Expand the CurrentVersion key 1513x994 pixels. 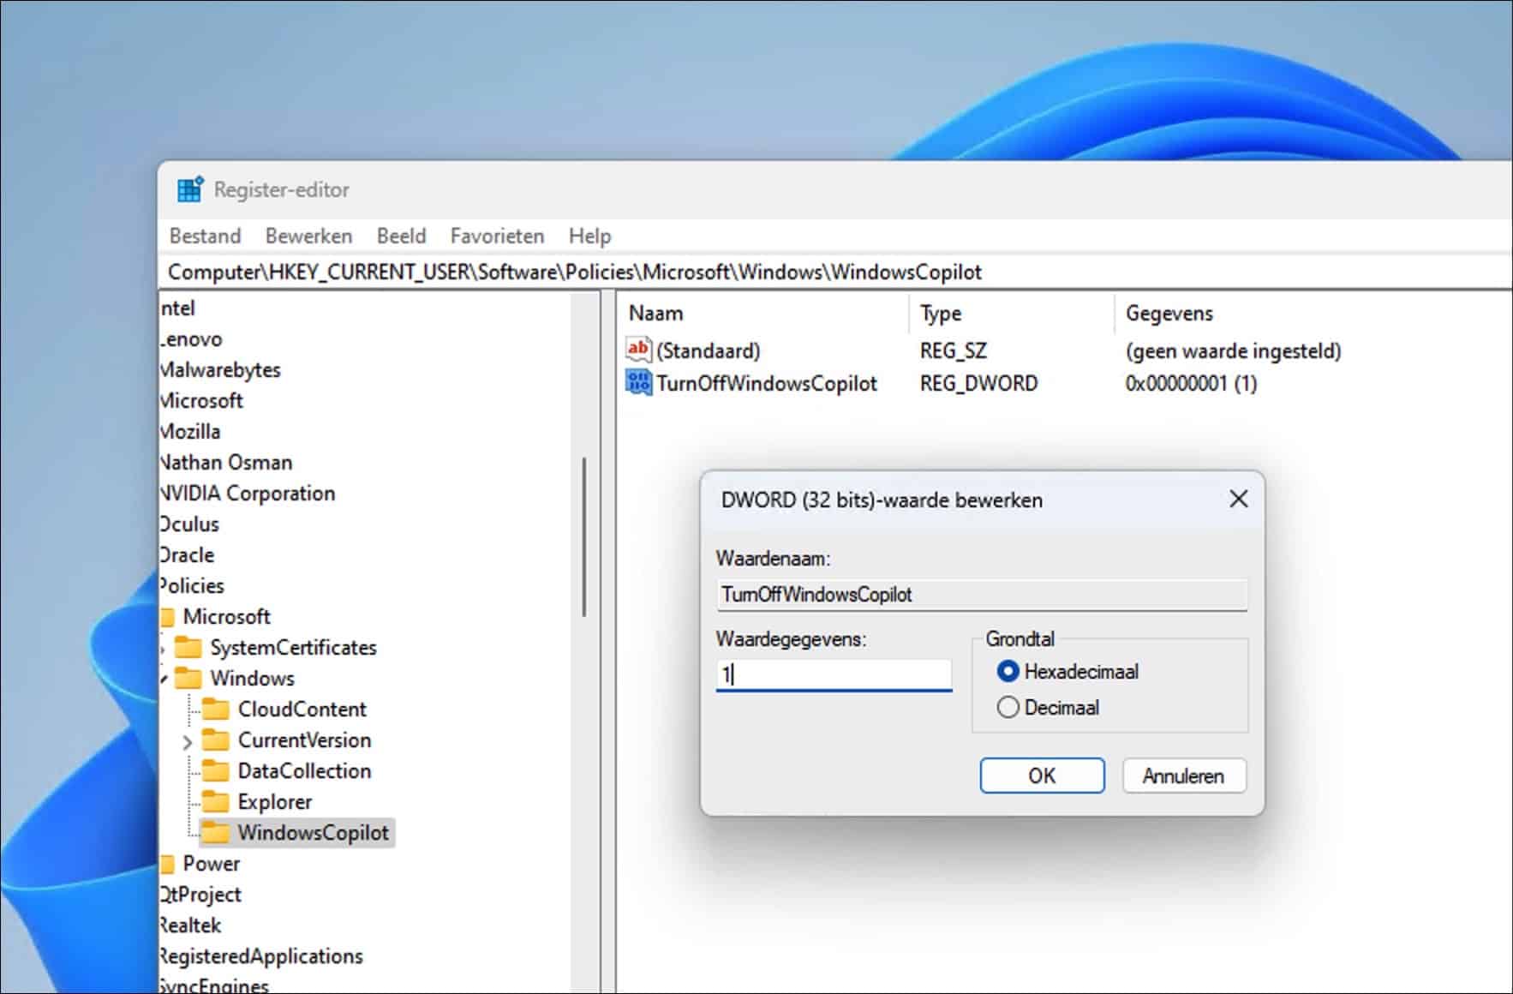pos(188,740)
